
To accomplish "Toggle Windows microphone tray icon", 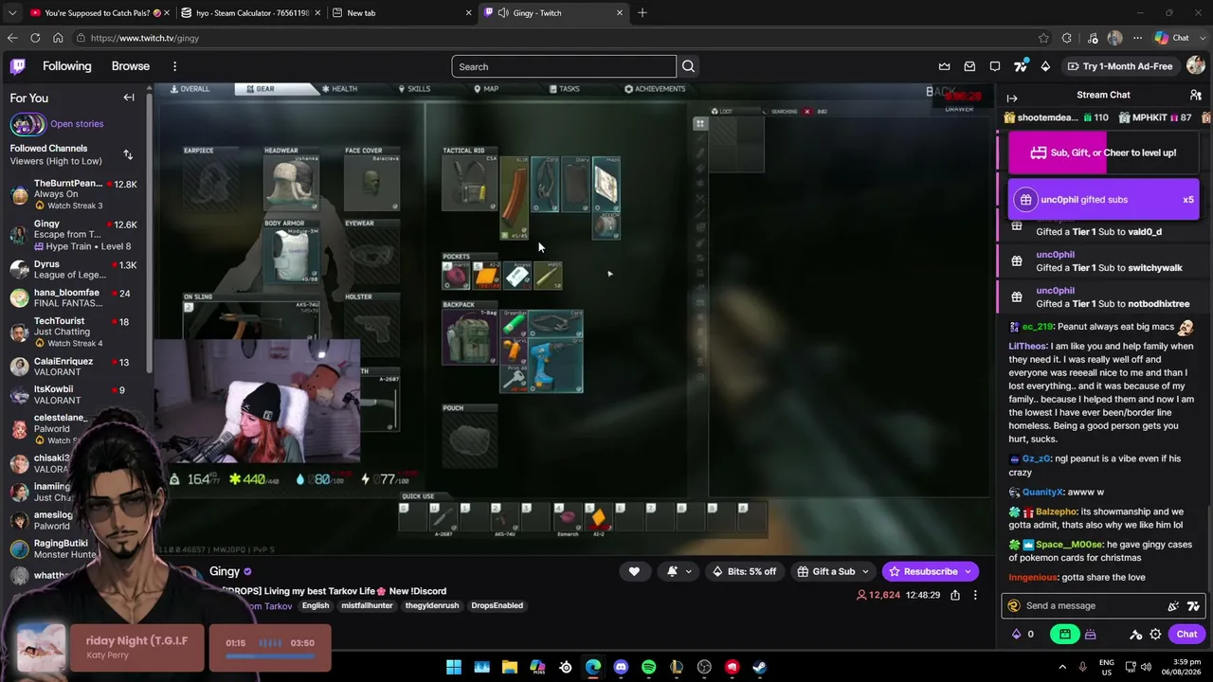I will click(x=1083, y=667).
